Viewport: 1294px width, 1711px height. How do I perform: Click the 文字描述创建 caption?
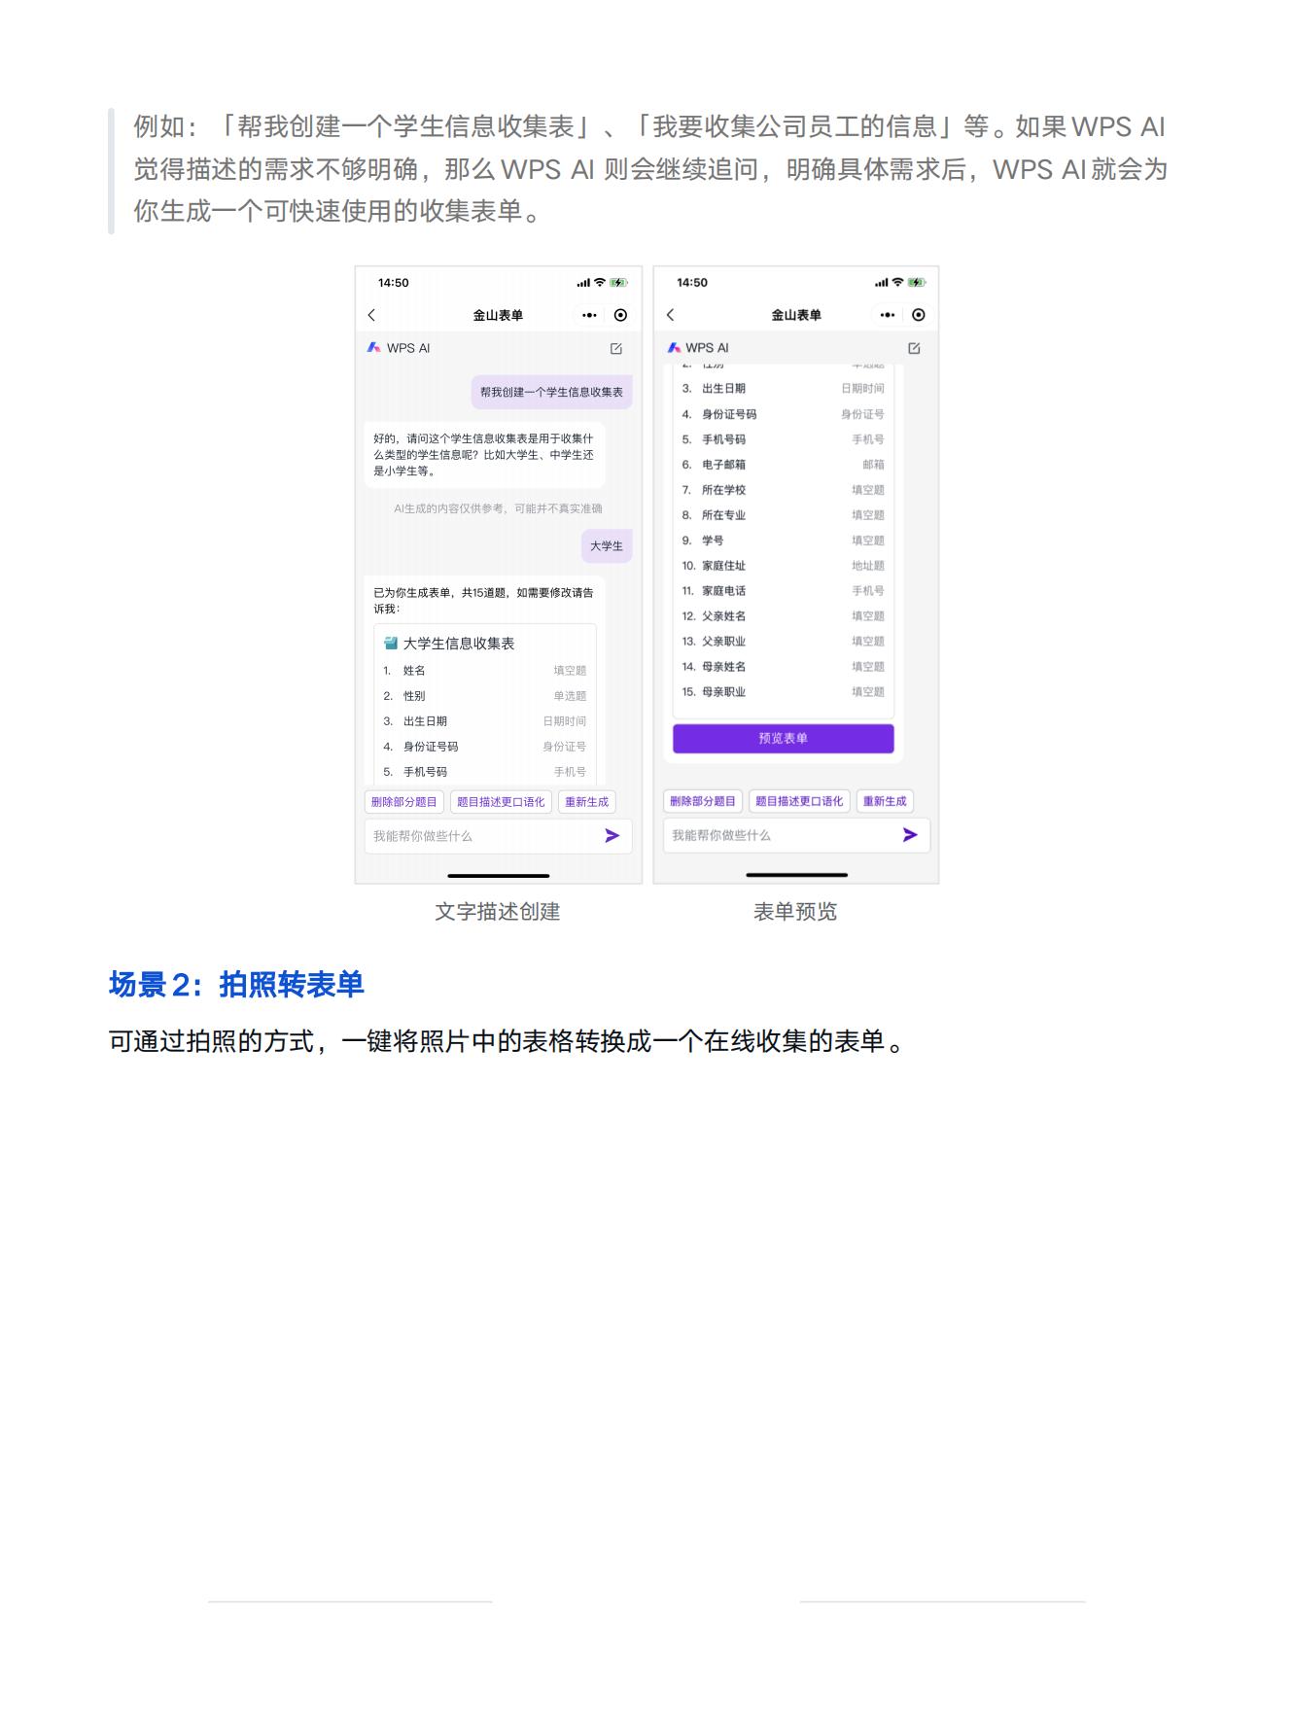[498, 912]
